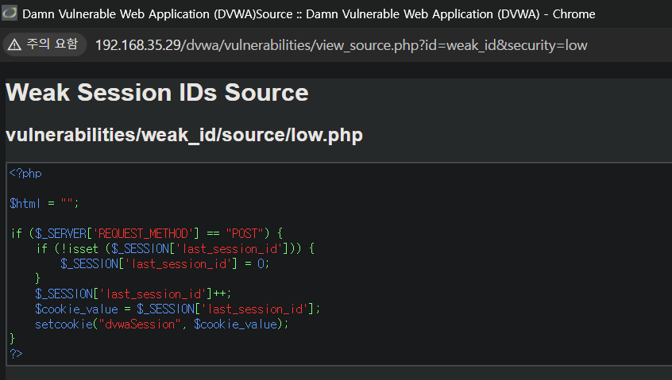Screen dimensions: 672x380
Task: Click the 'Weak Session IDs Source' heading
Action: [156, 93]
